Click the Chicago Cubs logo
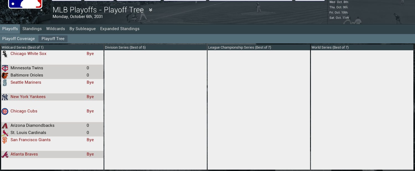This screenshot has width=415, height=171. [5, 111]
